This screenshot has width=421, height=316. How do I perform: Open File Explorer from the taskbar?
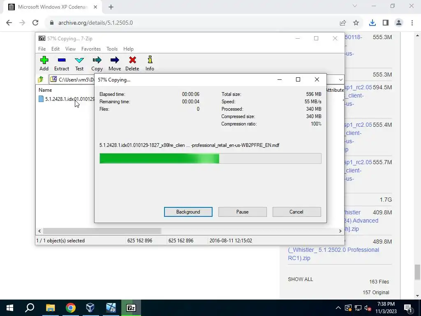coord(50,308)
